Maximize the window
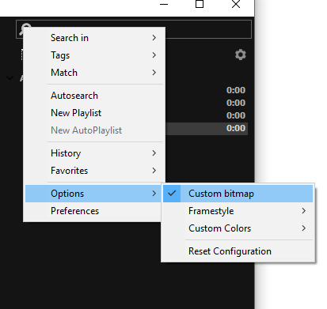 click(x=200, y=4)
